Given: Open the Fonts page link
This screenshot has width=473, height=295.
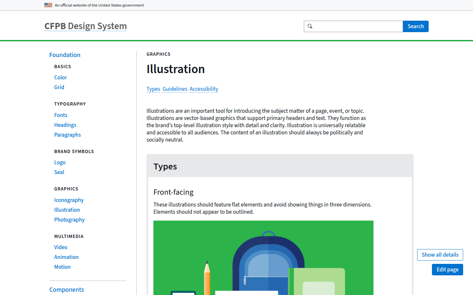Looking at the screenshot, I should coord(61,115).
